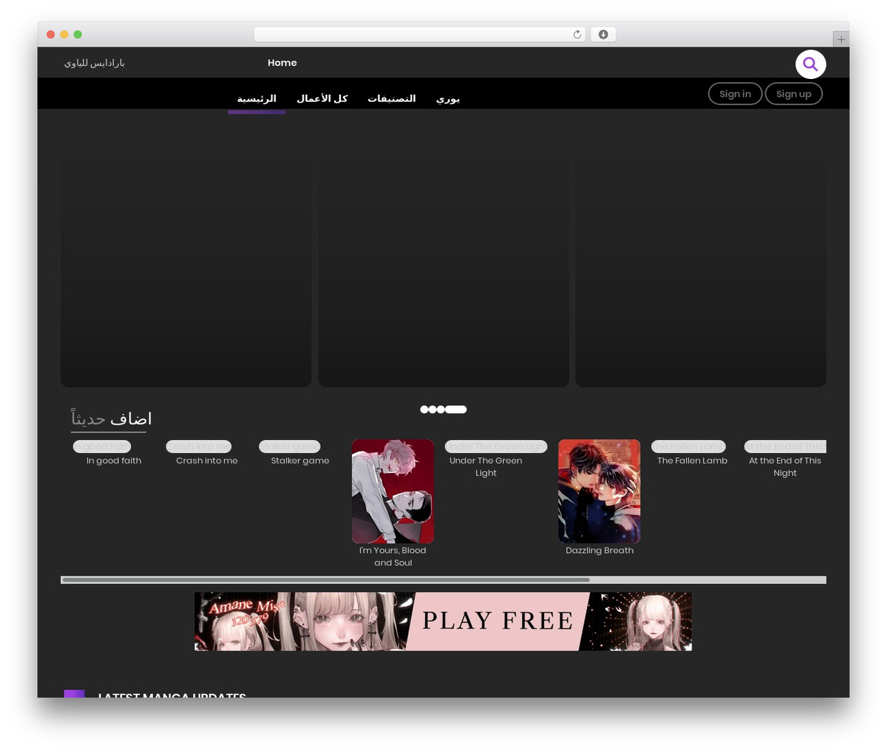Viewport: 887px width, 751px height.
Task: Open the التصنيفات categories tab
Action: 392,98
